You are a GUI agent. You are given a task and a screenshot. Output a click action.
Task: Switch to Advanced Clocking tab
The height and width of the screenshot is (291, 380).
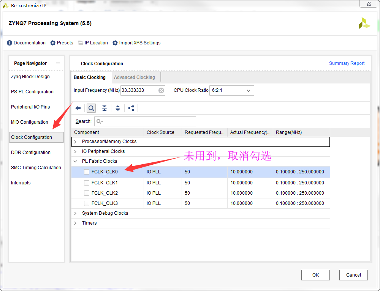(135, 77)
